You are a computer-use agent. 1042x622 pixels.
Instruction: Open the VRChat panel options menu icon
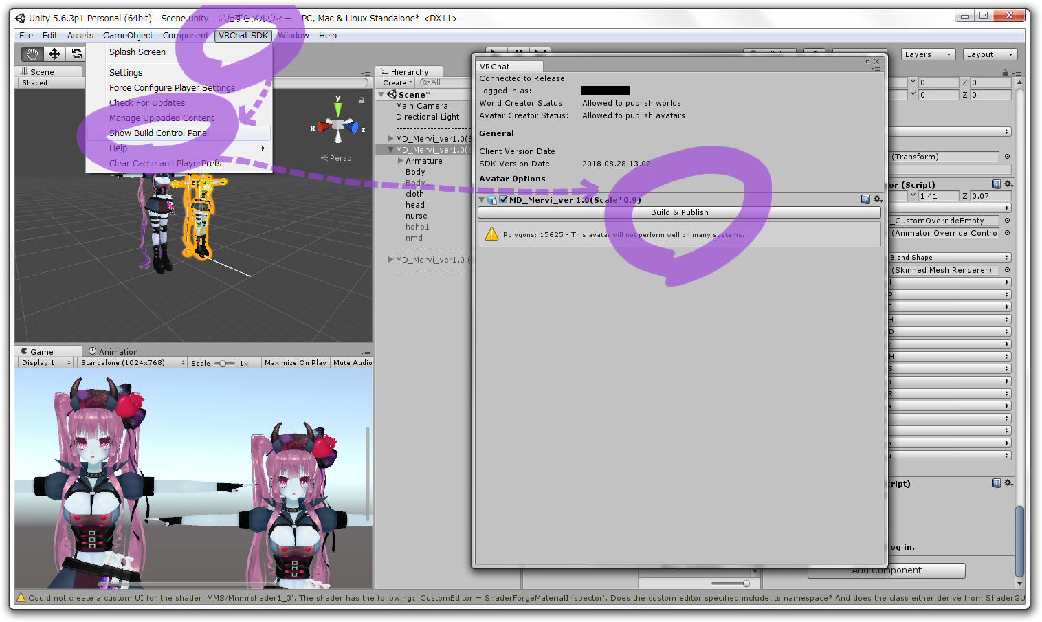[x=876, y=69]
